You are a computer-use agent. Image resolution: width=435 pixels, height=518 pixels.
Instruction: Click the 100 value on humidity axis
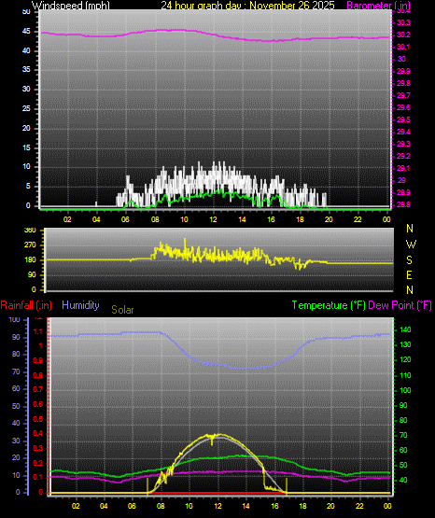[15, 319]
